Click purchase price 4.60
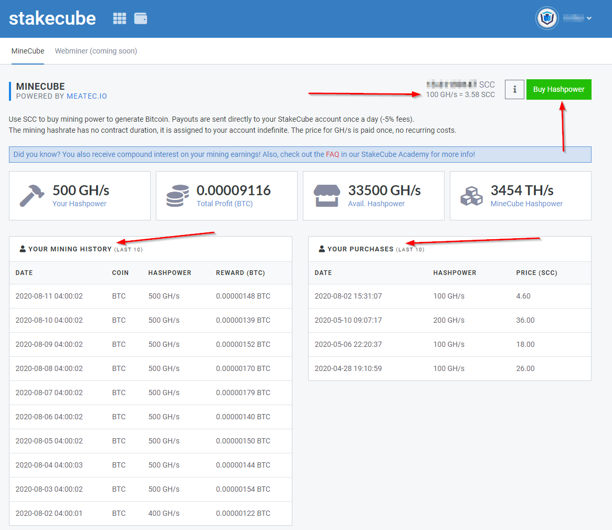 click(523, 296)
